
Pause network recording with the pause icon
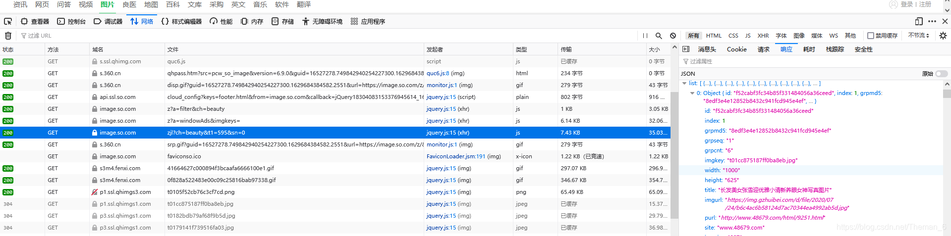[x=645, y=36]
